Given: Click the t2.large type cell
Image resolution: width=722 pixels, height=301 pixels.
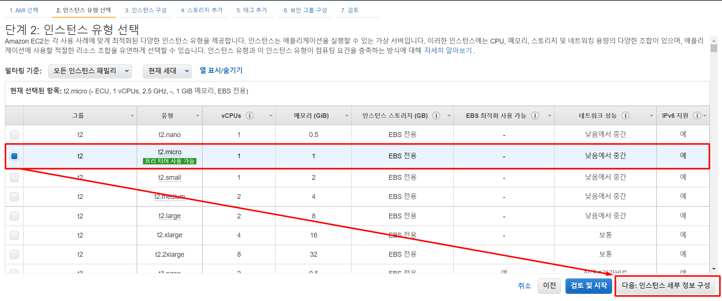Looking at the screenshot, I should pyautogui.click(x=170, y=216).
